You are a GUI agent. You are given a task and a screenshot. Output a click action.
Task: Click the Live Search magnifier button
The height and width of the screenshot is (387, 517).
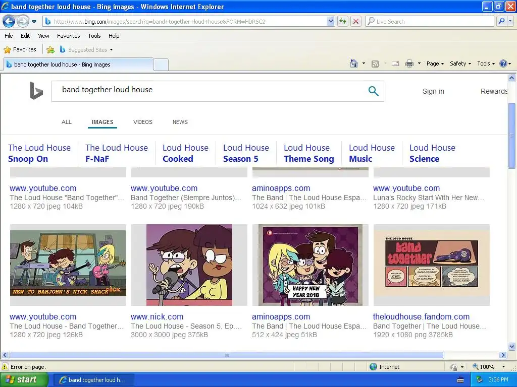pyautogui.click(x=501, y=22)
